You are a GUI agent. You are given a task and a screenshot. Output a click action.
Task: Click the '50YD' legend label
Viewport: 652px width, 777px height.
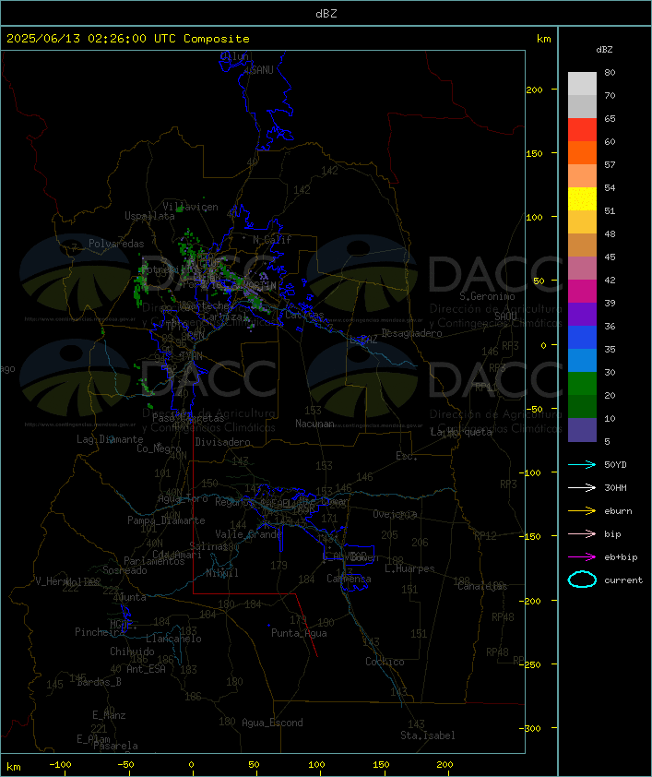coord(615,465)
